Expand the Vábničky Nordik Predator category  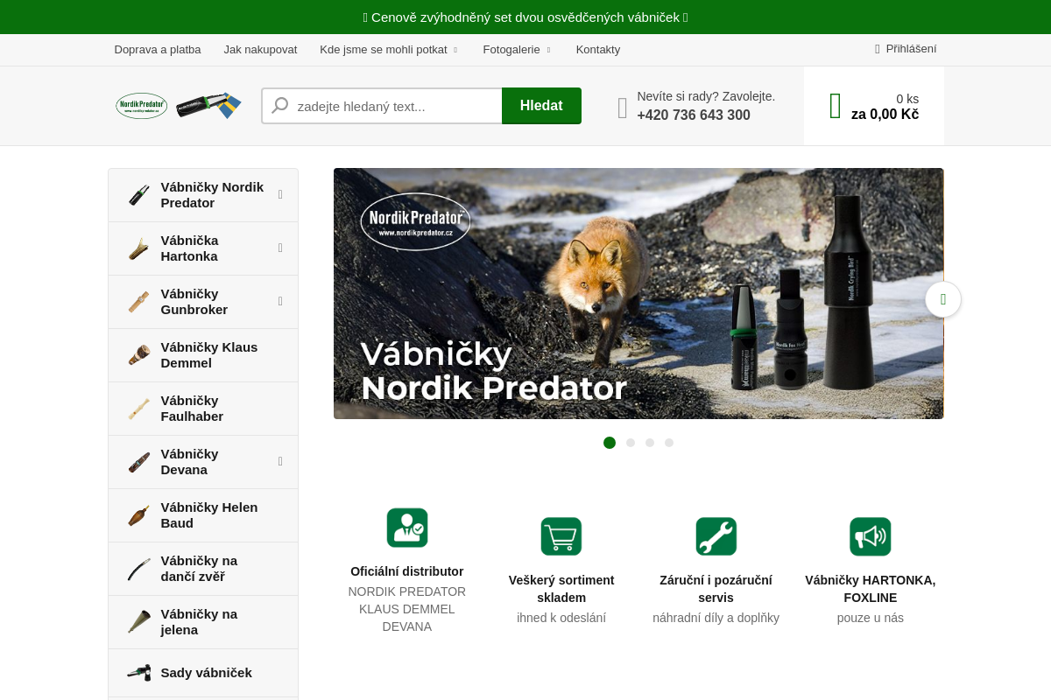pyautogui.click(x=280, y=194)
